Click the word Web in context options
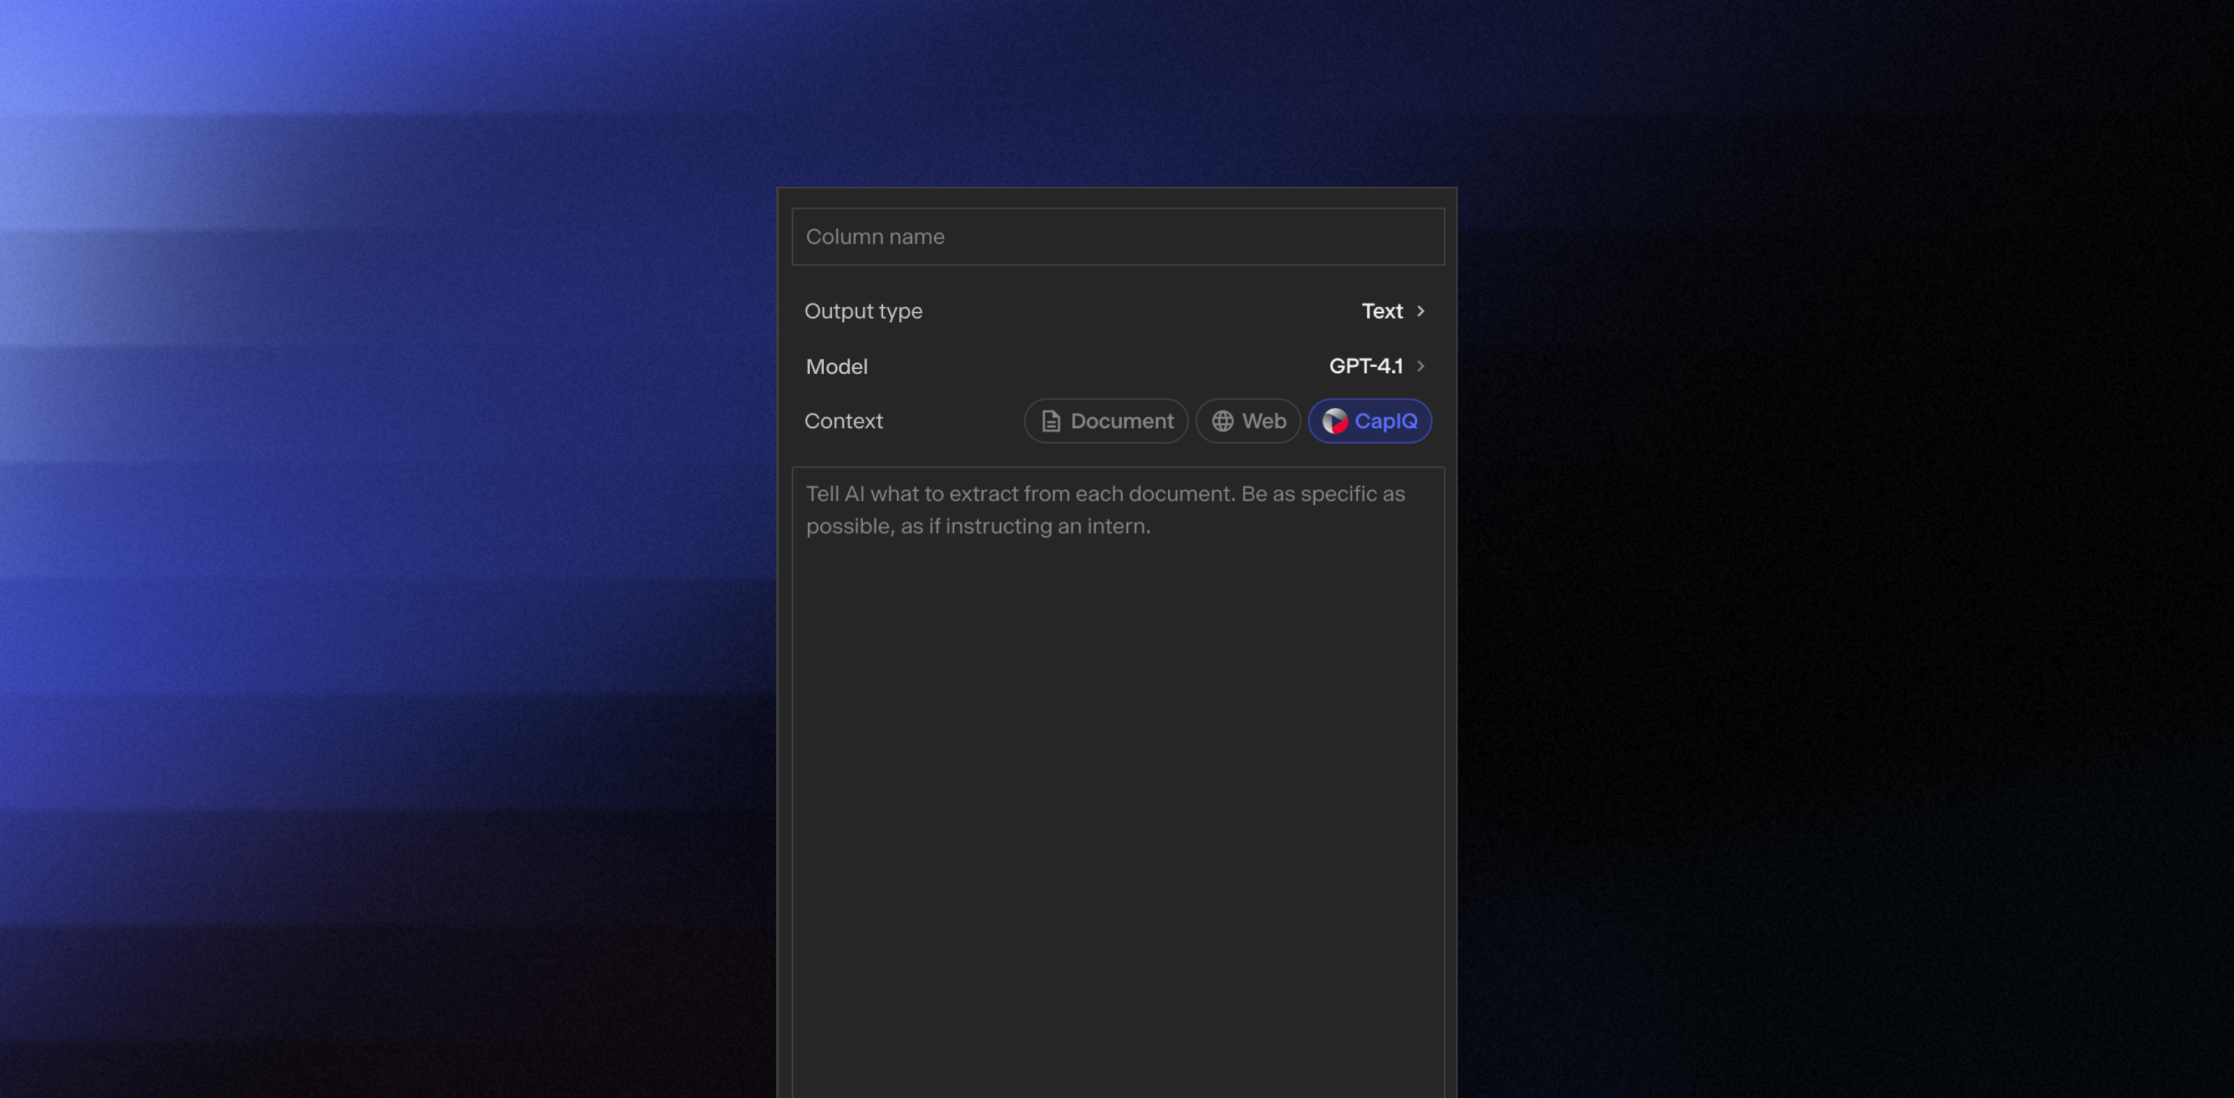This screenshot has height=1098, width=2234. point(1264,421)
